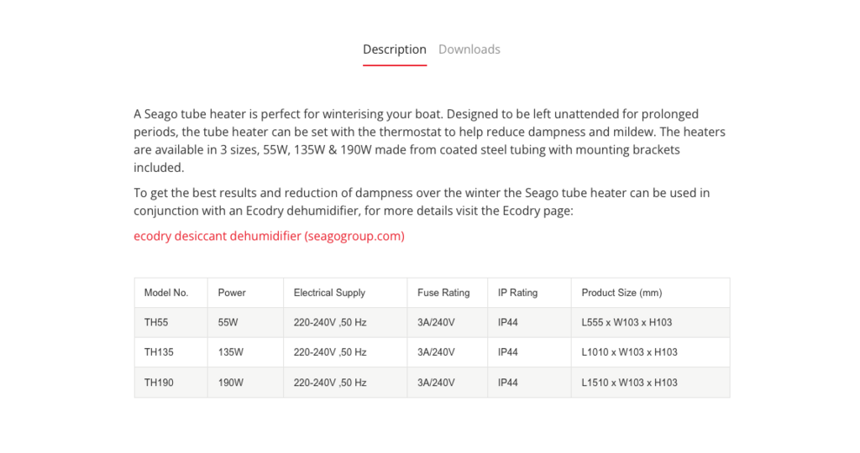
Task: Select the TH135 model cell
Action: [x=171, y=352]
